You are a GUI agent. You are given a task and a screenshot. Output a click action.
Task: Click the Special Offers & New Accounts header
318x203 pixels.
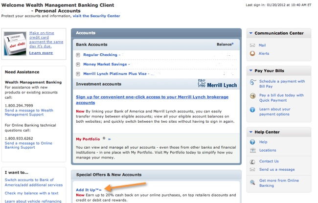click(x=109, y=175)
